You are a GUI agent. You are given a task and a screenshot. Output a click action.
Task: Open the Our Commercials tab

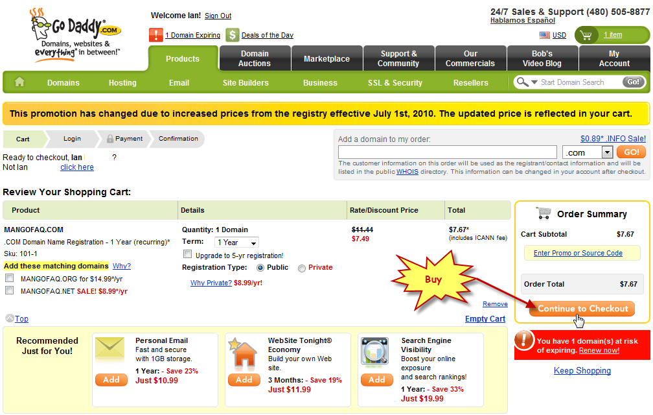(470, 58)
